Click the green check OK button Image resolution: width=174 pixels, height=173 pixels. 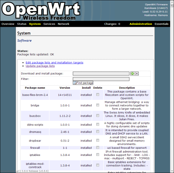click(134, 73)
